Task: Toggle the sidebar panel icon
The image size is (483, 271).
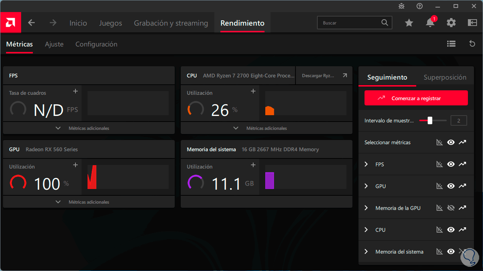Action: 472,23
